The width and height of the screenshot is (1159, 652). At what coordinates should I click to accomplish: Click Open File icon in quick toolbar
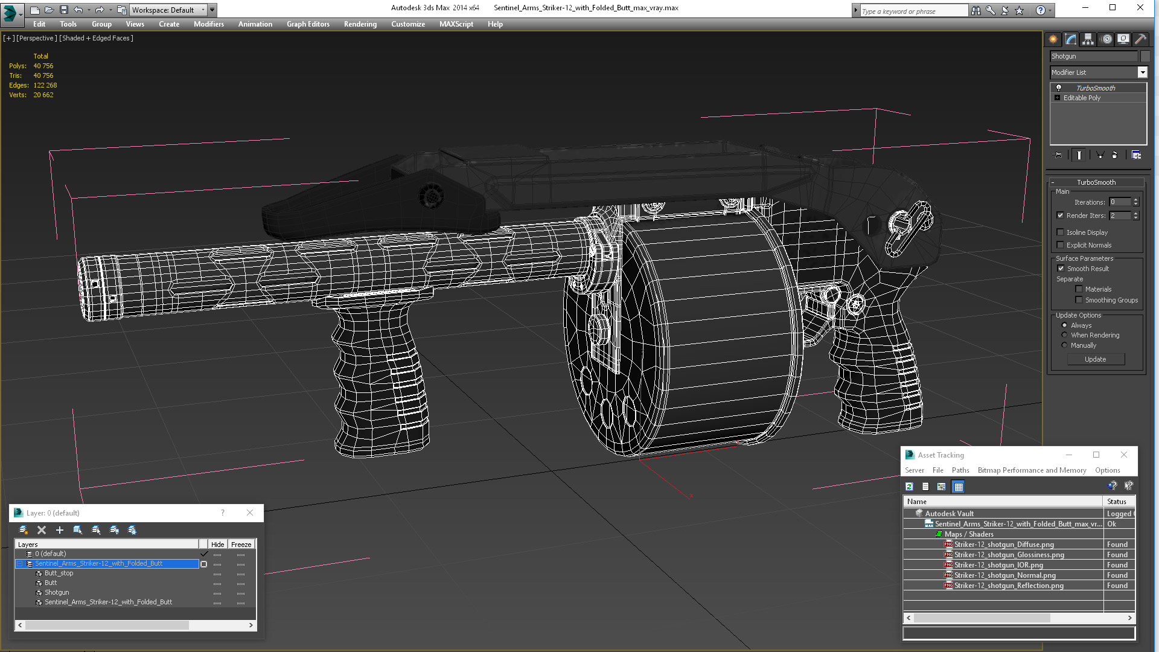(x=49, y=10)
